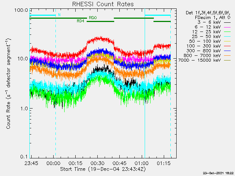Click the red swatch for 100 - 300 keV

(227, 46)
